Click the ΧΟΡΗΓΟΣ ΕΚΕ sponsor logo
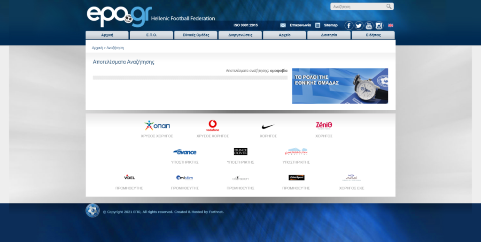 pos(351,178)
